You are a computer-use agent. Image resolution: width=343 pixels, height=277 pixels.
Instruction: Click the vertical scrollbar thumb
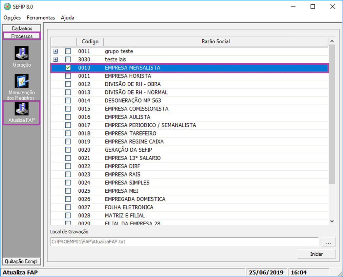[x=332, y=114]
